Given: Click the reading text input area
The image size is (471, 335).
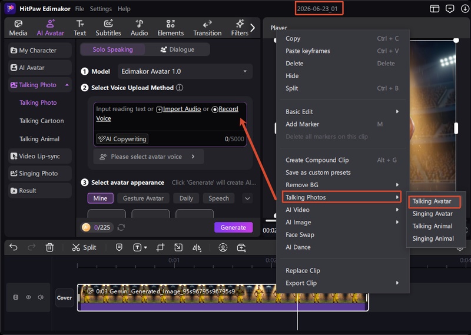Looking at the screenshot, I should pos(170,117).
